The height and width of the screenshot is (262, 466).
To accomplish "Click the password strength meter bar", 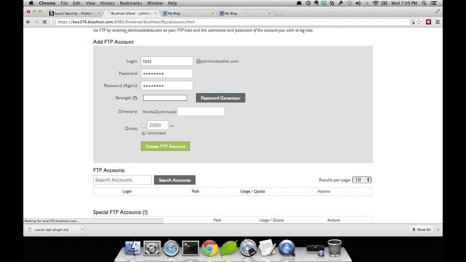I will click(165, 98).
